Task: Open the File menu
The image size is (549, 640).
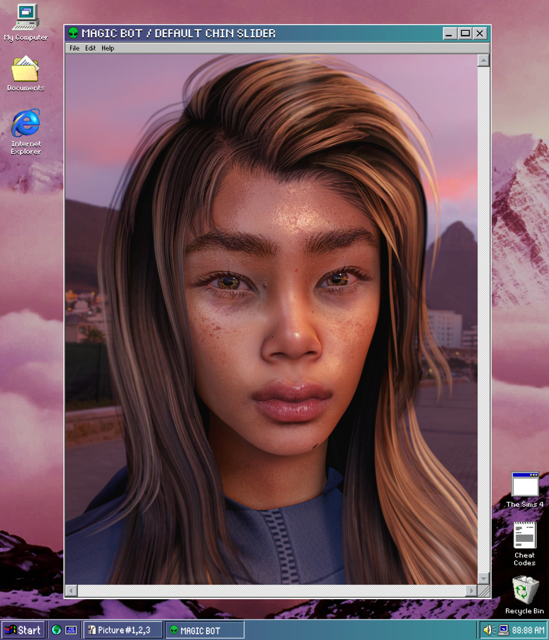Action: [74, 48]
